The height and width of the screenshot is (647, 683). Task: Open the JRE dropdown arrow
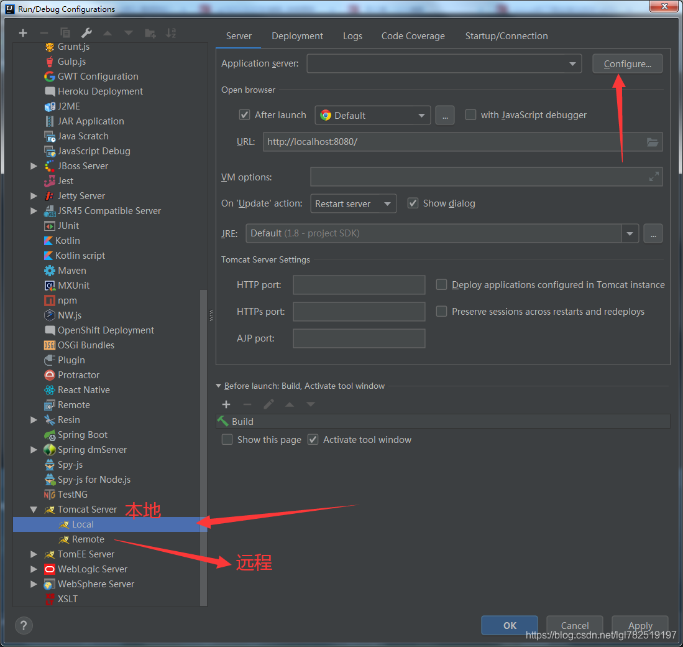click(630, 234)
